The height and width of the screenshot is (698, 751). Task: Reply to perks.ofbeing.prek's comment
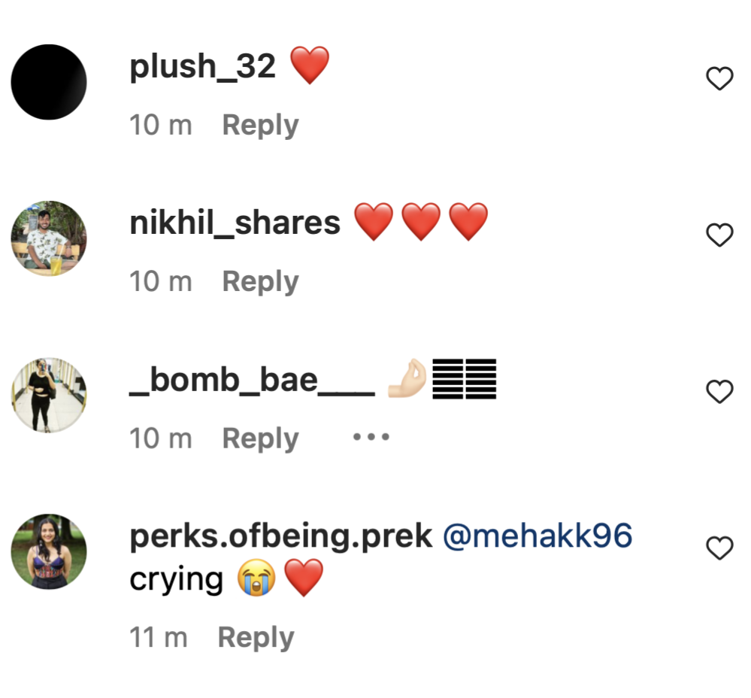[256, 637]
